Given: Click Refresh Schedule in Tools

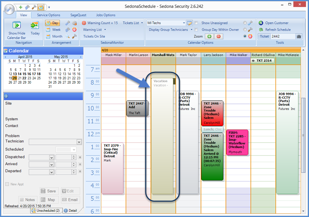Looking at the screenshot, I should click(x=275, y=30).
